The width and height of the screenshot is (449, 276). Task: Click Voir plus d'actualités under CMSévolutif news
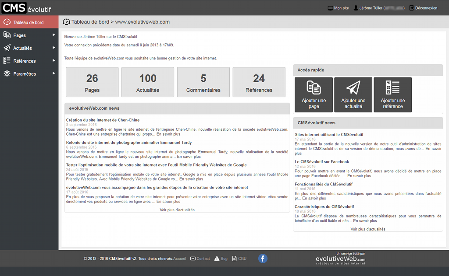coord(368,229)
